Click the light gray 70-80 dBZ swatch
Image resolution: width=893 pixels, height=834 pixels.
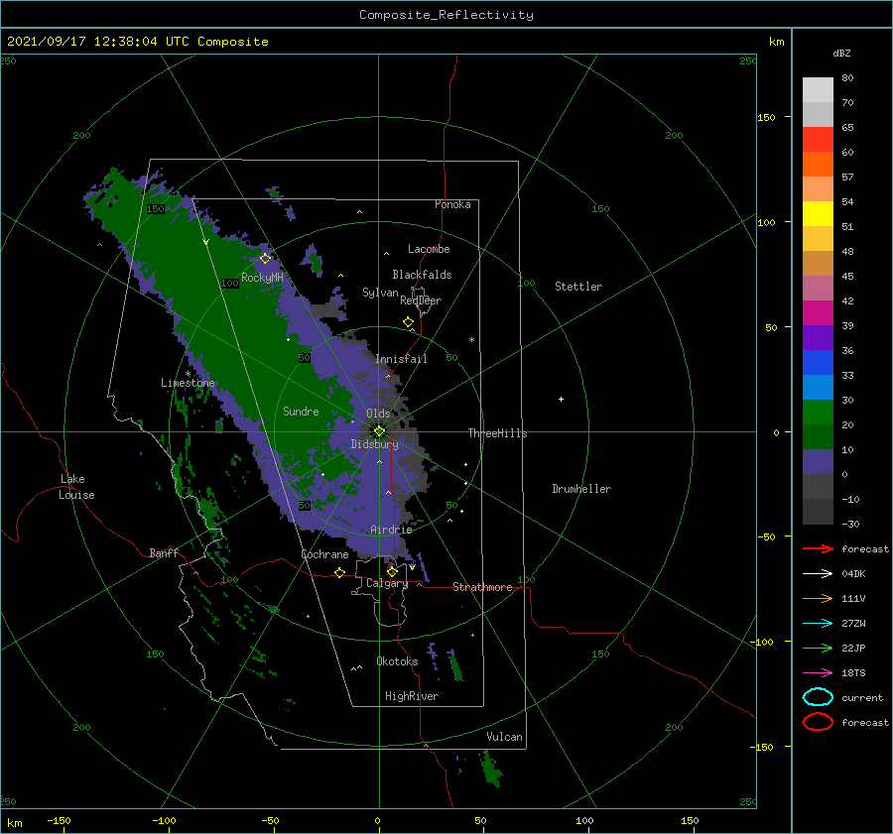click(x=818, y=89)
